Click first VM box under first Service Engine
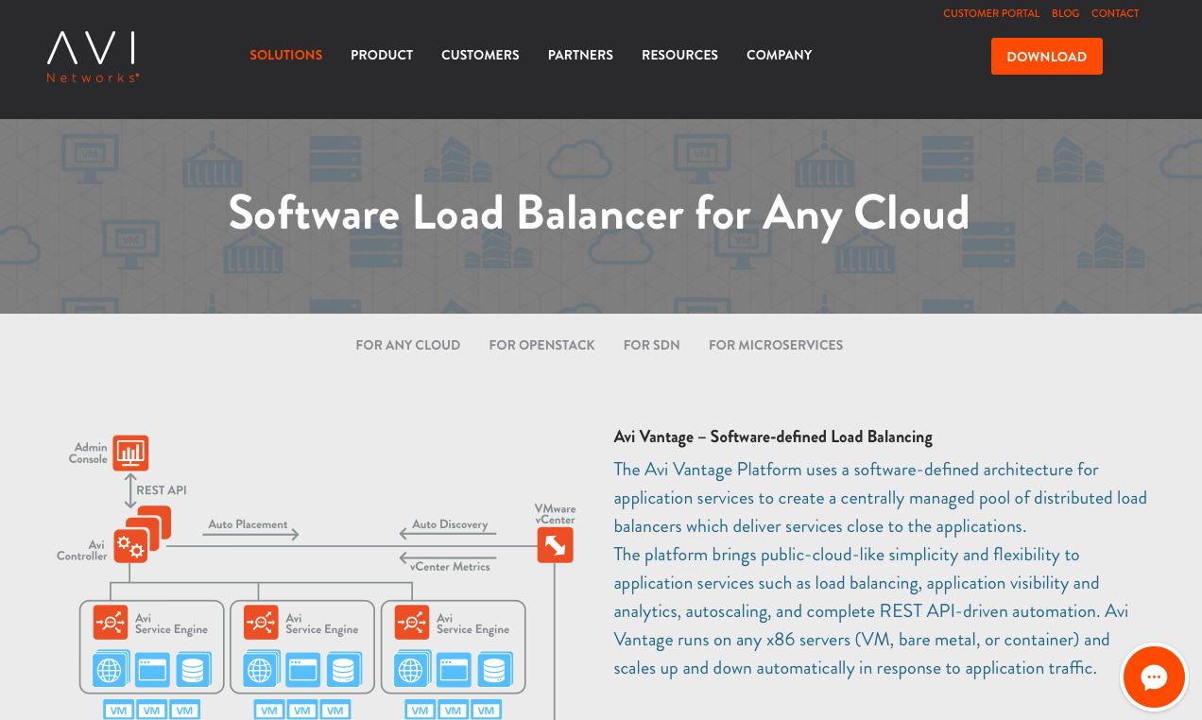Screen dimensions: 1202x720 118,710
